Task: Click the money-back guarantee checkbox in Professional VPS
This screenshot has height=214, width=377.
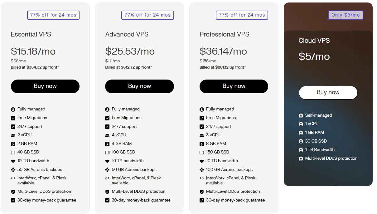Action: (x=202, y=200)
